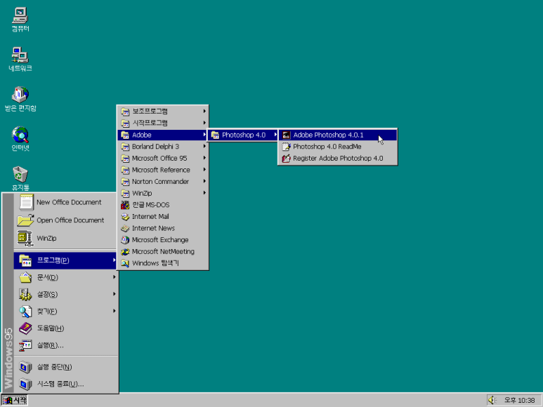Expand the Adobe submenu arrow
Image resolution: width=543 pixels, height=407 pixels.
click(204, 135)
